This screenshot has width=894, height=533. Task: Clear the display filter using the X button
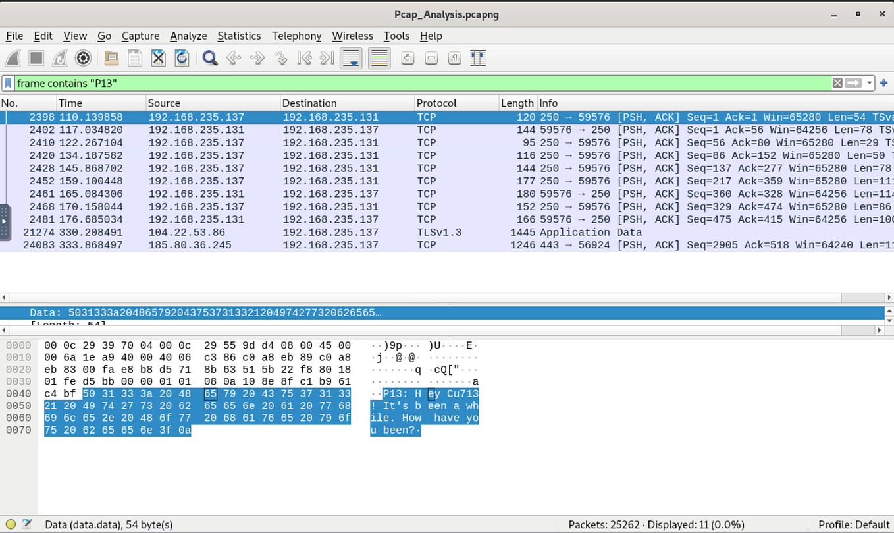pos(837,82)
